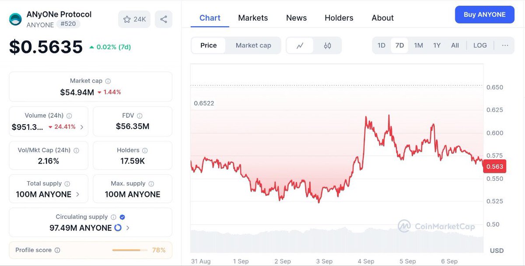Click the $54.94M market cap value
The image size is (525, 266).
(x=77, y=92)
